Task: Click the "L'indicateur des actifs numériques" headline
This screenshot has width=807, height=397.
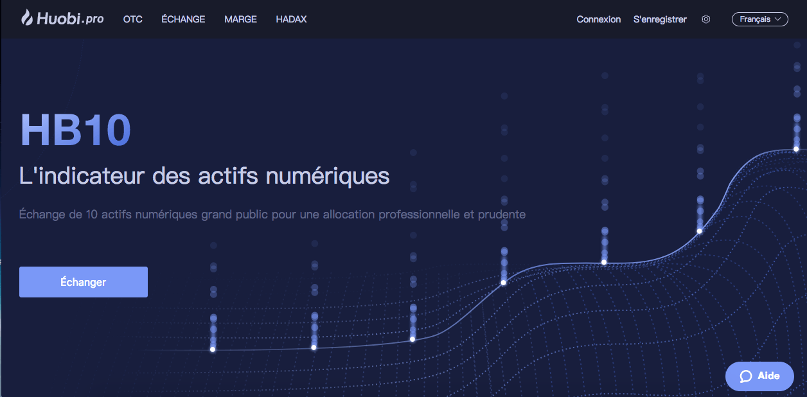Action: tap(204, 175)
